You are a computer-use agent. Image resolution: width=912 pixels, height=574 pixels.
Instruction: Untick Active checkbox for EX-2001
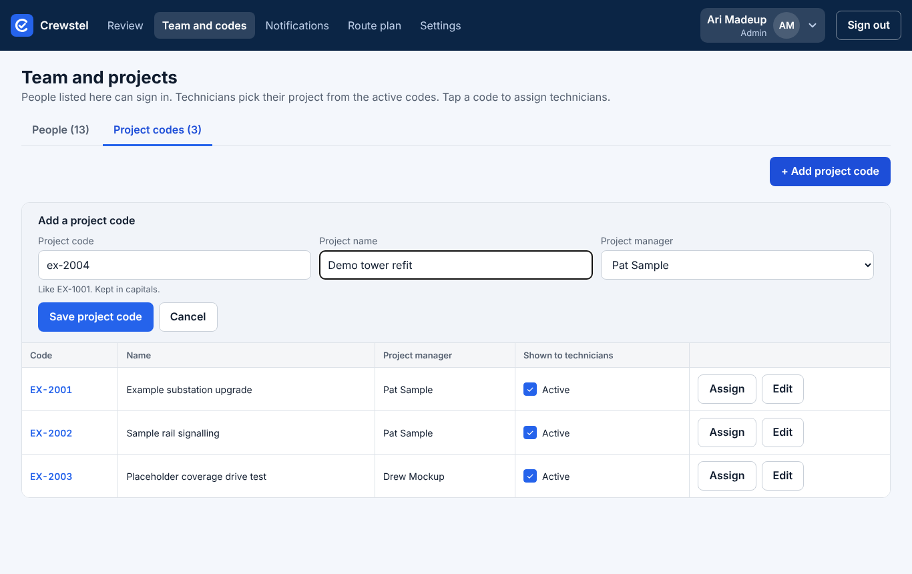(x=530, y=389)
